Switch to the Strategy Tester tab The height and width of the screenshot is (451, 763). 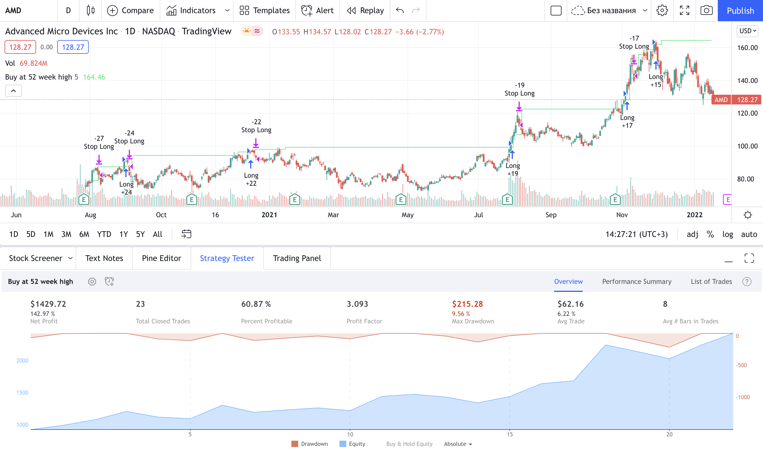[x=227, y=258]
